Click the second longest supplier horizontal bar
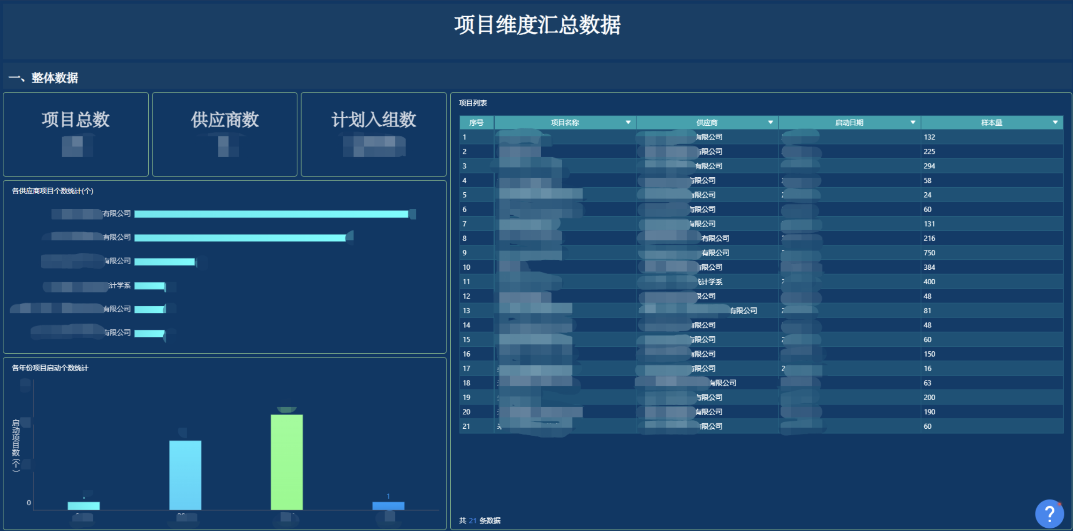Viewport: 1073px width, 531px height. (x=240, y=238)
